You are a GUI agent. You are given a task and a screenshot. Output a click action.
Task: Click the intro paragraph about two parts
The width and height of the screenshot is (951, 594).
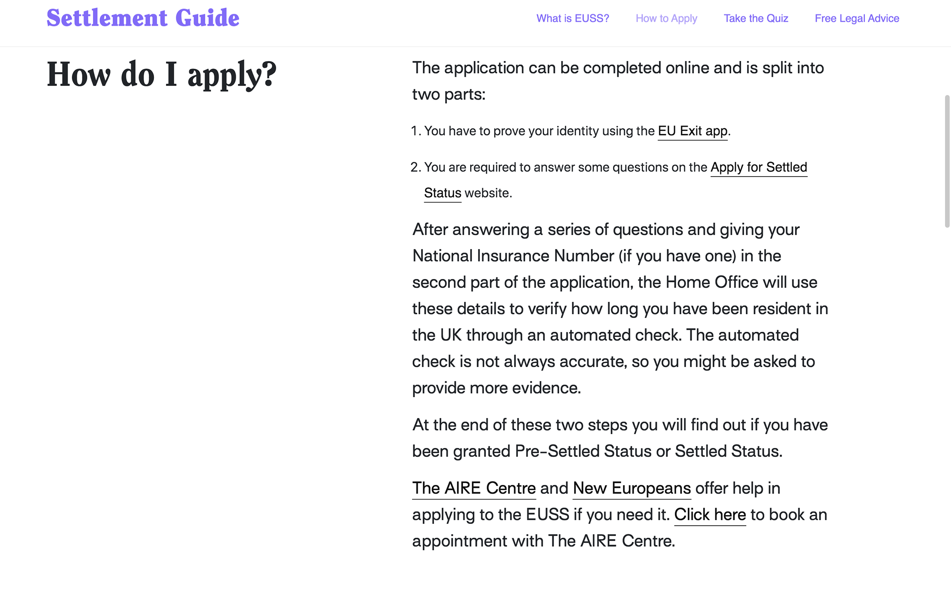(x=618, y=81)
